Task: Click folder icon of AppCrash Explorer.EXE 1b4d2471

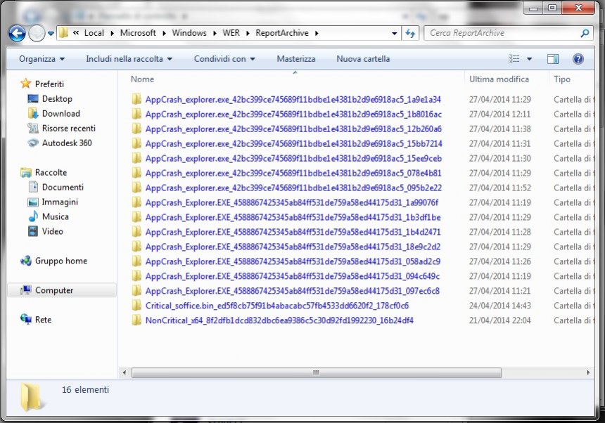Action: tap(136, 232)
